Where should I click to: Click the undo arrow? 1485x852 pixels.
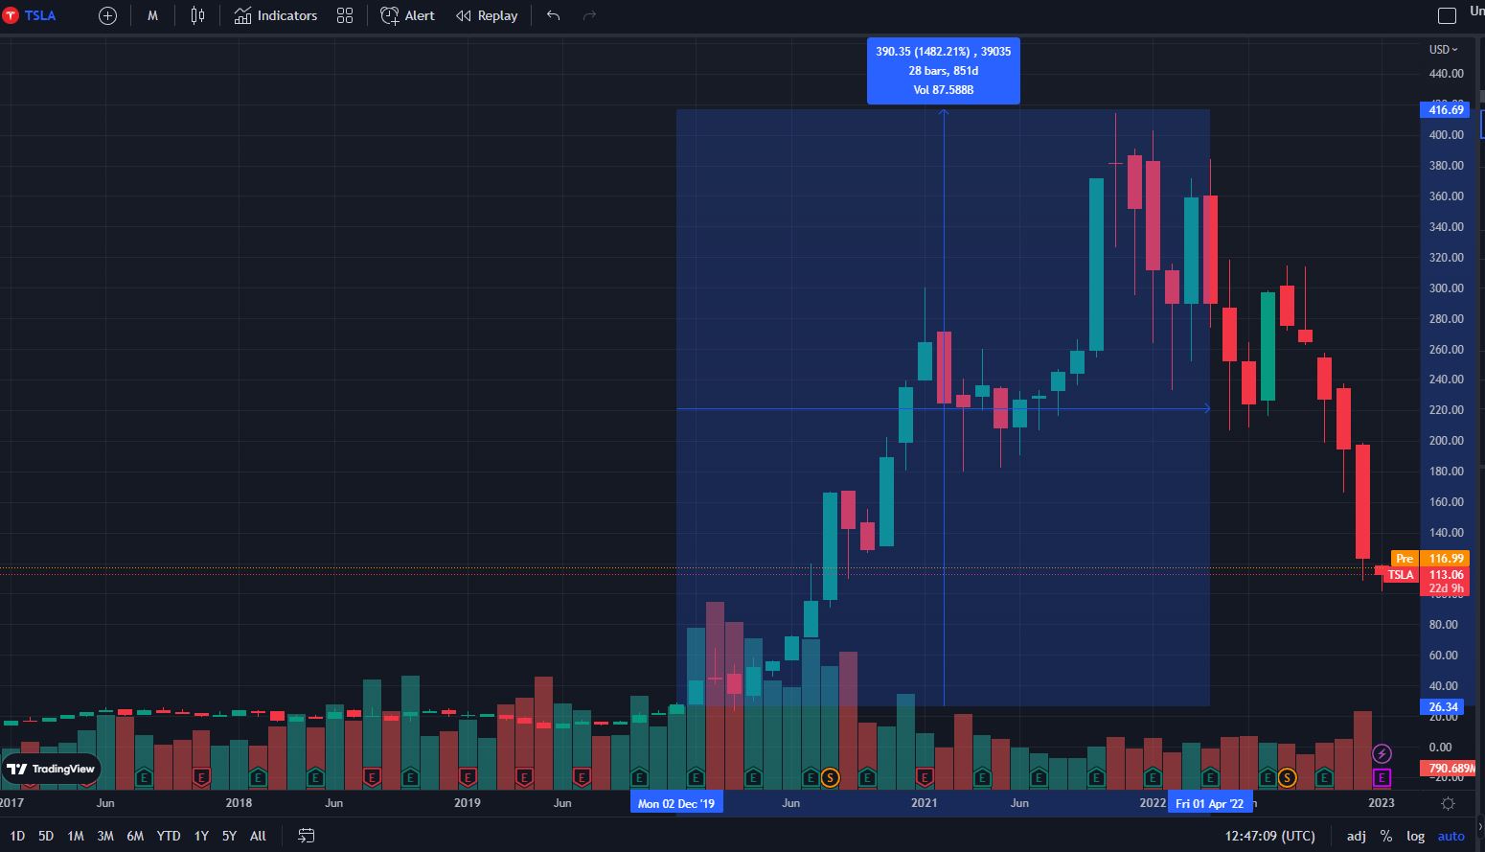[553, 15]
